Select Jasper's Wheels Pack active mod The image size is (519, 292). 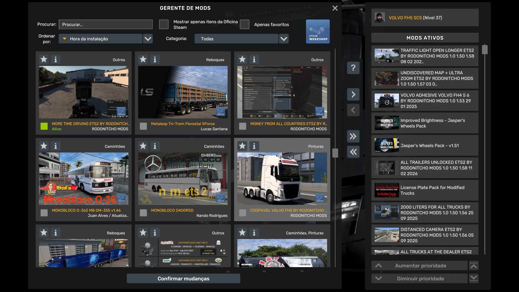click(425, 145)
